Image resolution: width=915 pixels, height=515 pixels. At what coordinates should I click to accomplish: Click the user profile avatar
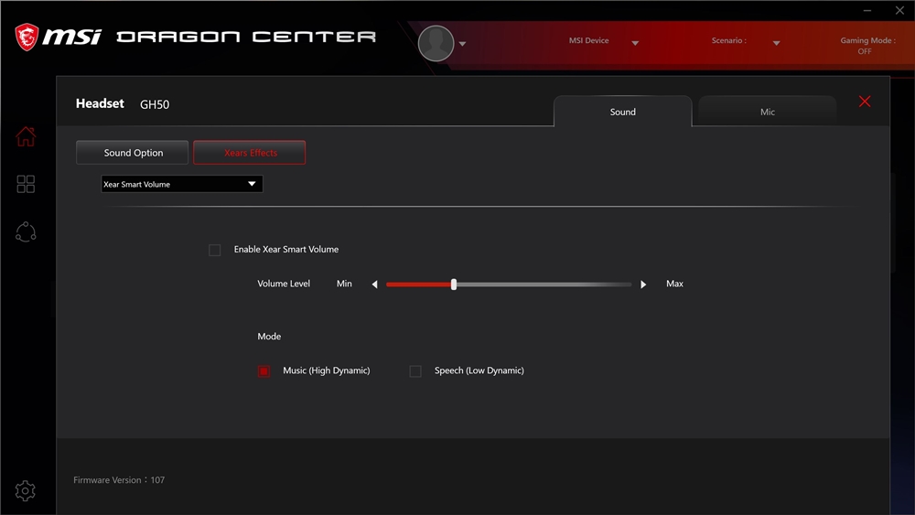pos(436,43)
